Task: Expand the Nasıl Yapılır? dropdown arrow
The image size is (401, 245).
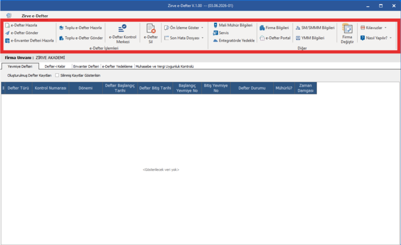Action: tap(390, 38)
